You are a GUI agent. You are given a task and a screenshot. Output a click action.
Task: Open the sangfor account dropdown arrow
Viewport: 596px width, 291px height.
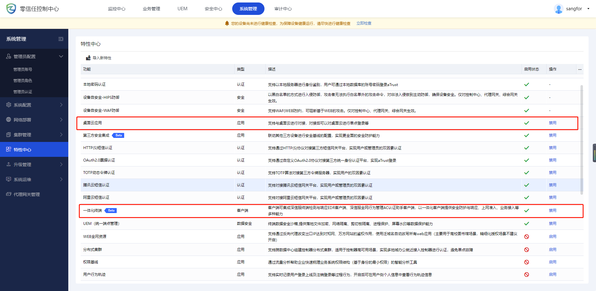point(588,9)
